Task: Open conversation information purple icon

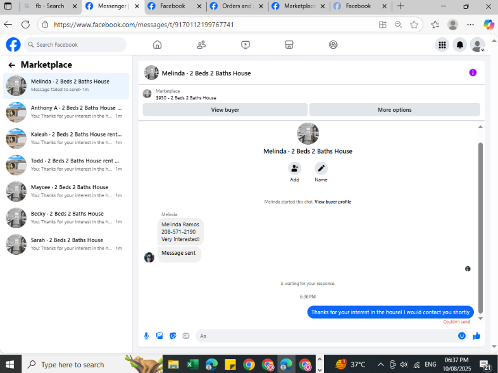Action: pyautogui.click(x=473, y=73)
